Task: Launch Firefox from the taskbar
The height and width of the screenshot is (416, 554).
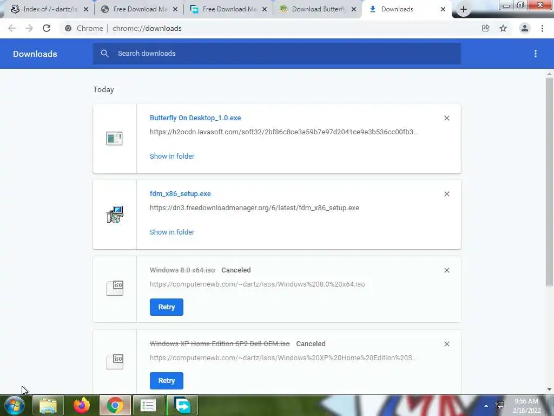Action: pos(82,405)
